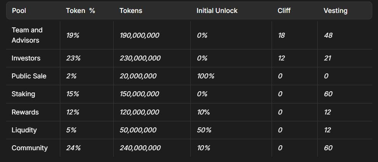Screen dimensions: 378x162
Task: Click the 100% initial unlock cell
Action: click(x=206, y=76)
